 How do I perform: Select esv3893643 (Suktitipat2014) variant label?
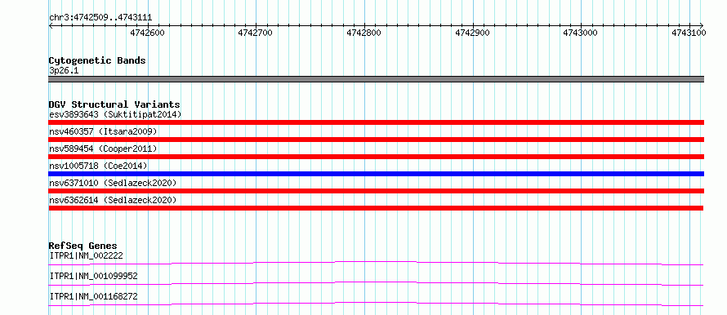click(x=115, y=114)
